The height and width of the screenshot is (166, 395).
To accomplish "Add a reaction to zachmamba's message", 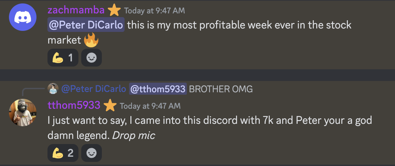I will click(92, 58).
